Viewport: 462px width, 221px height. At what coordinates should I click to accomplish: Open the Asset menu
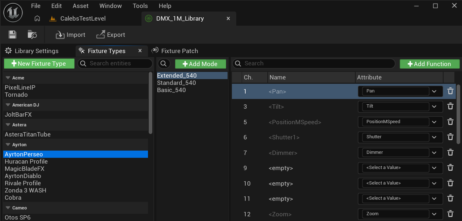pos(80,6)
